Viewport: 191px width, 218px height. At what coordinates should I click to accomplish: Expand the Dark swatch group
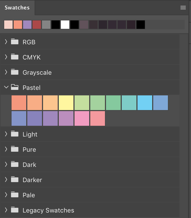(6, 164)
